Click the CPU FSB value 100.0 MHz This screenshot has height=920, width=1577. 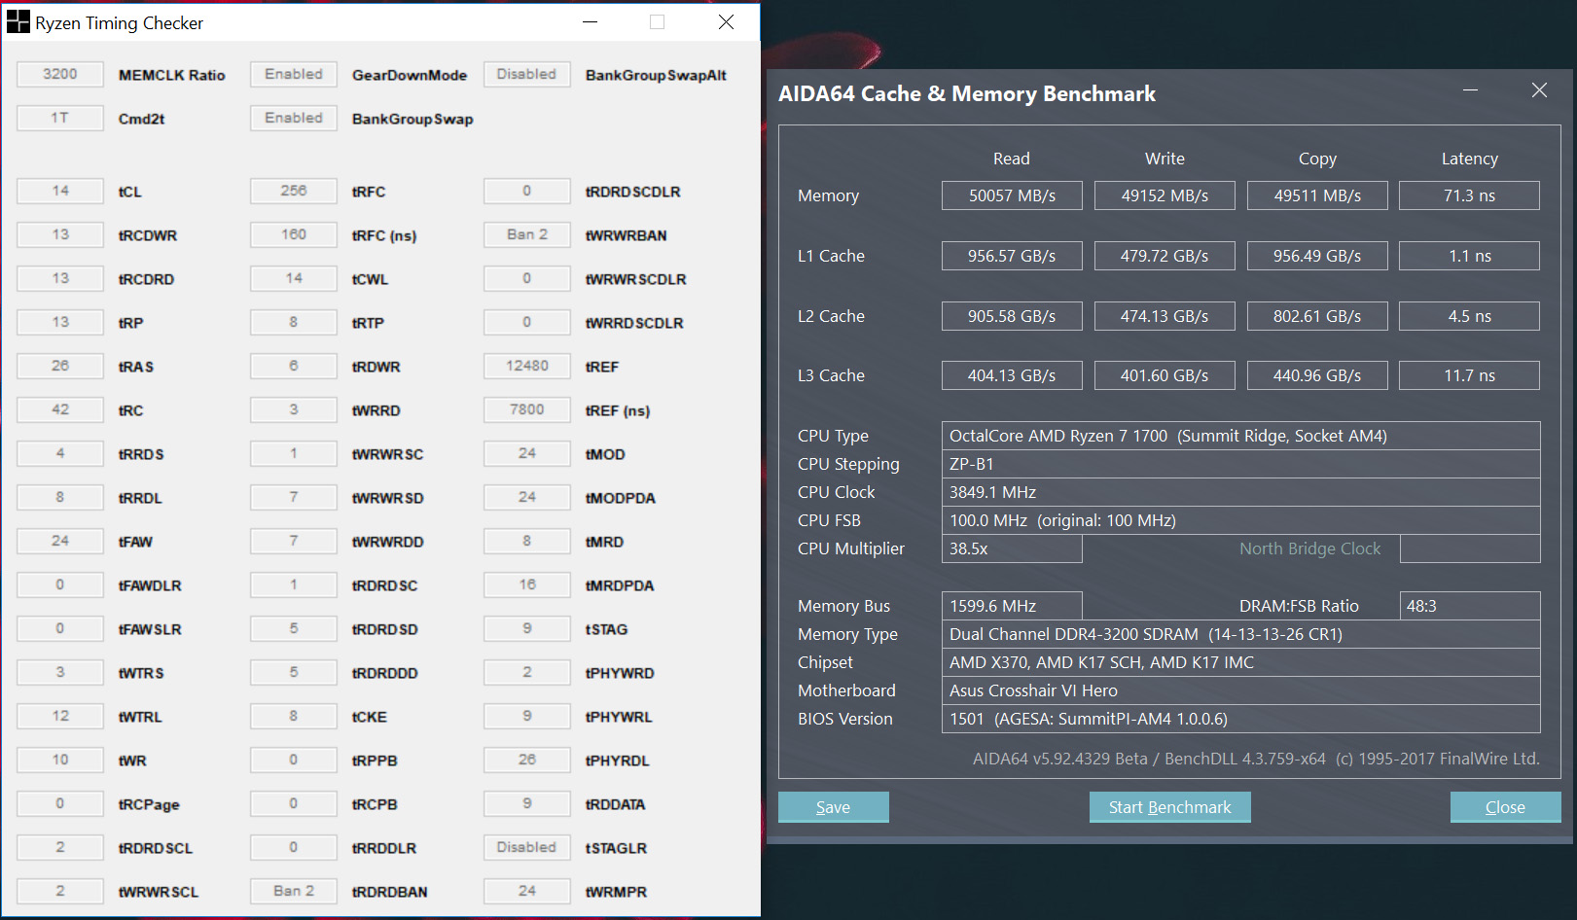coord(1240,520)
